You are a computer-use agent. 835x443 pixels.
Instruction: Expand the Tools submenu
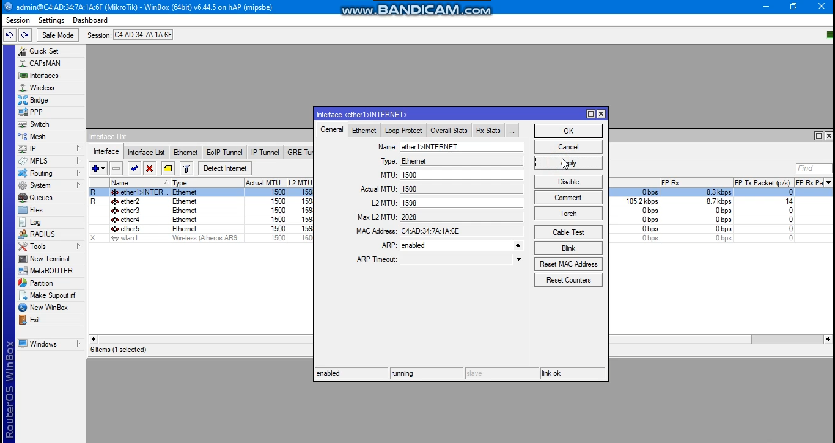coord(78,246)
